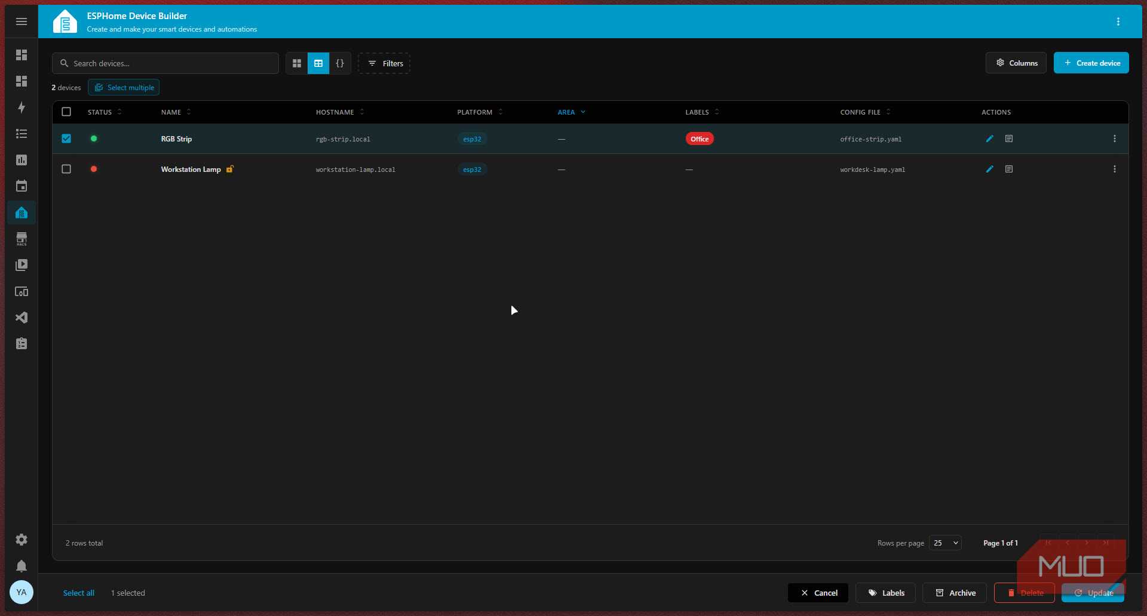Viewport: 1147px width, 616px height.
Task: Open RGB Strip row overflow menu
Action: tap(1115, 138)
